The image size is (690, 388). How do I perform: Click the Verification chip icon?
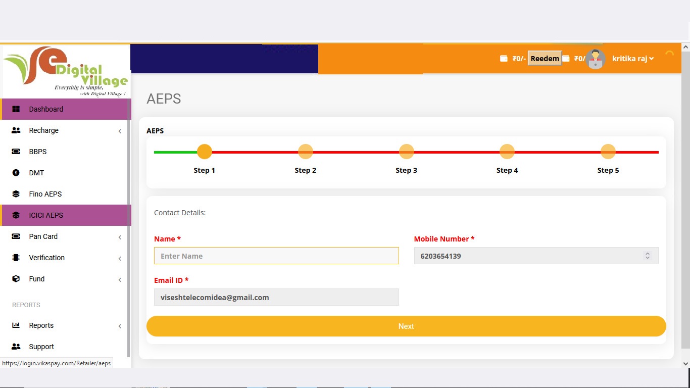pyautogui.click(x=16, y=258)
